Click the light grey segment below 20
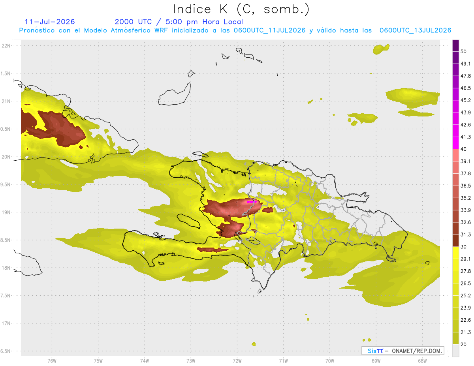 pyautogui.click(x=455, y=350)
